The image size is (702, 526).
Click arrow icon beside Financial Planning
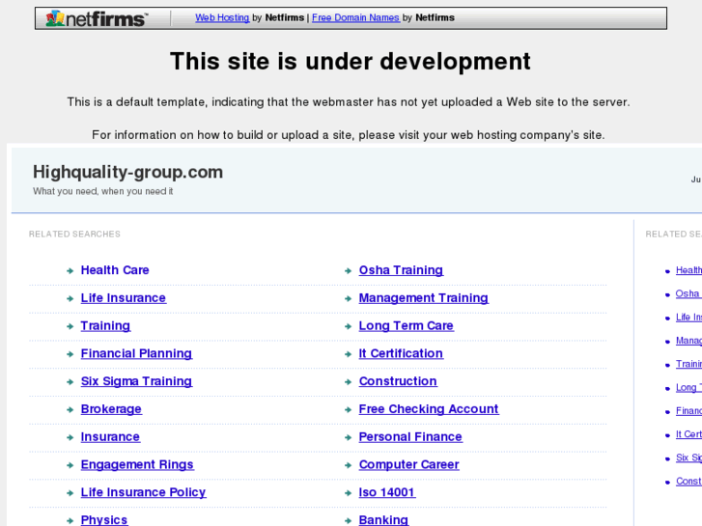70,353
